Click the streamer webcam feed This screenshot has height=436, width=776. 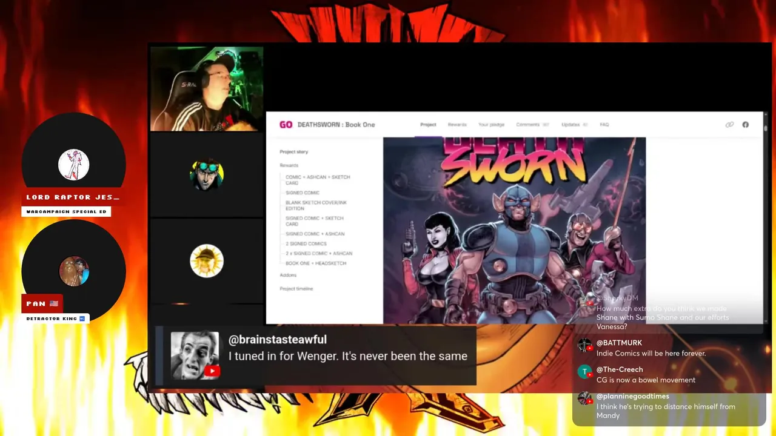pos(207,89)
